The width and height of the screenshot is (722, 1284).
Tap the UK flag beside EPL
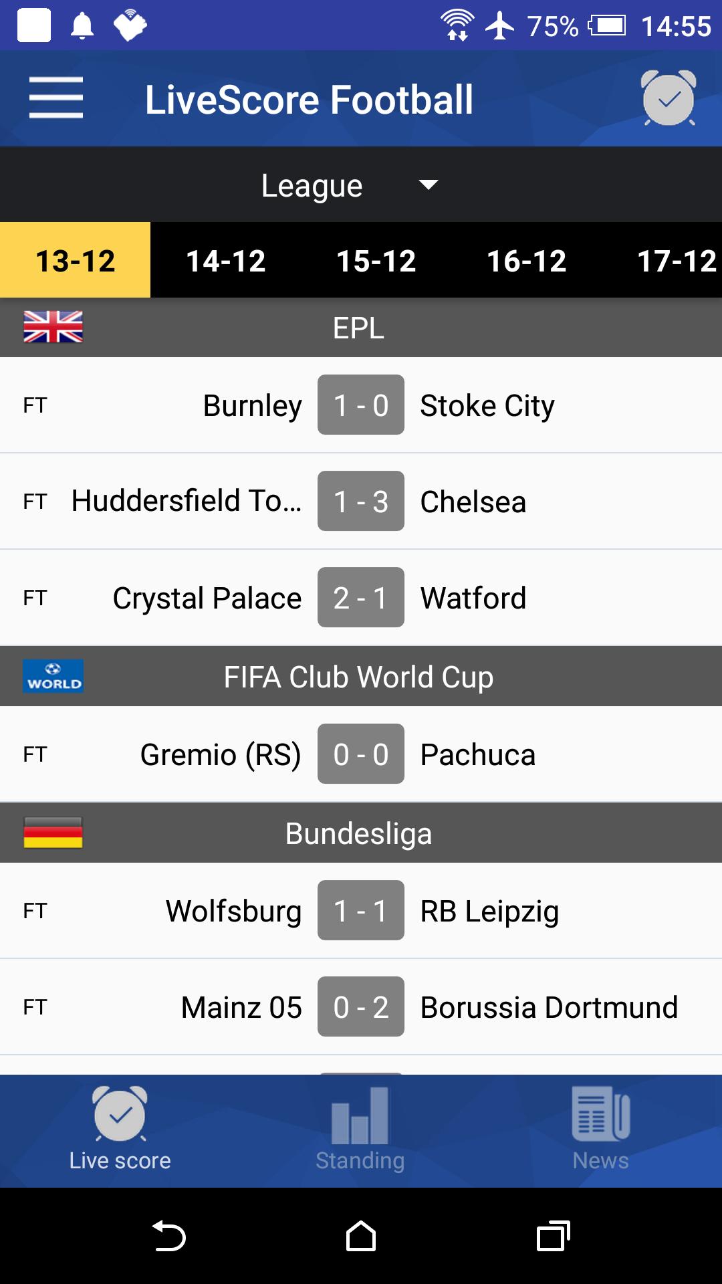pyautogui.click(x=53, y=327)
